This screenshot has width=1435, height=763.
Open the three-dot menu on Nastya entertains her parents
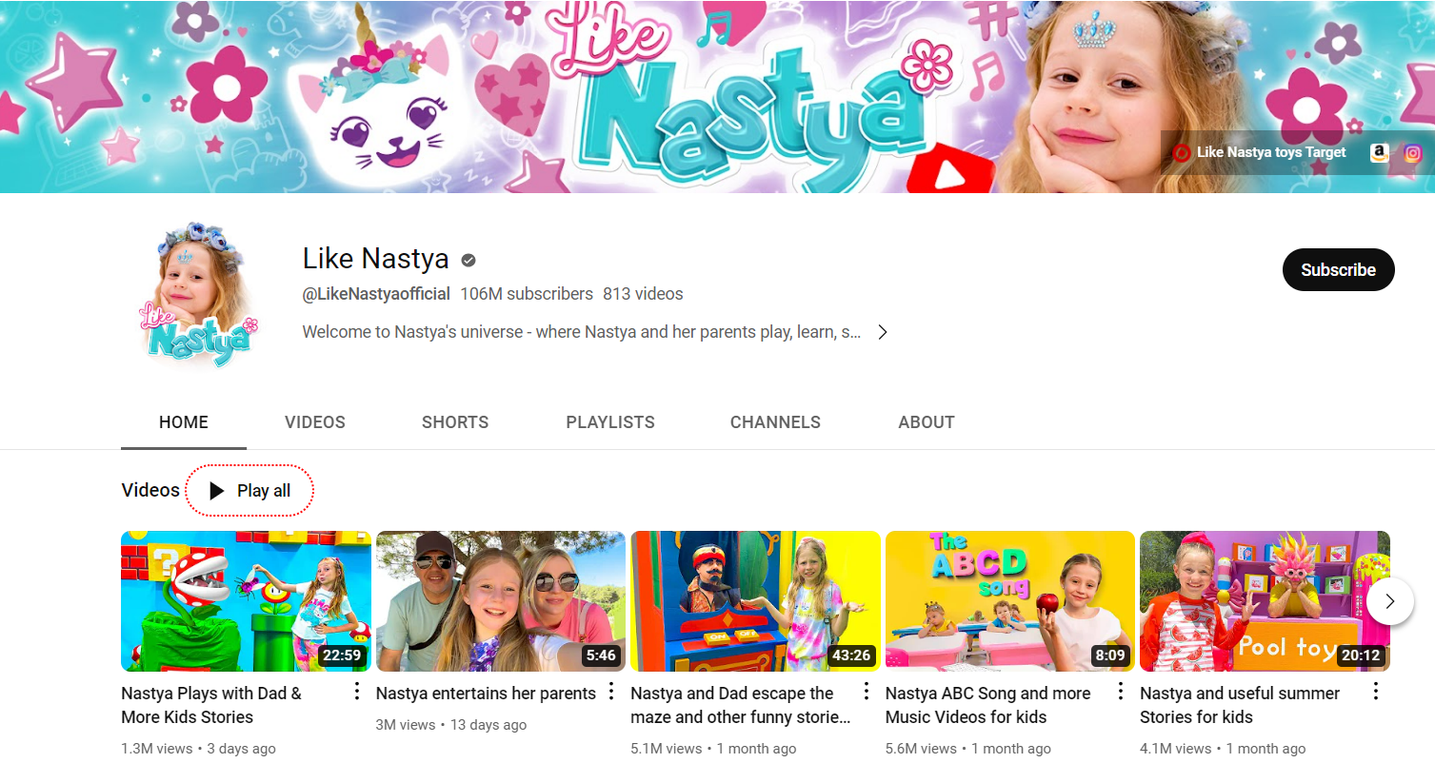(x=610, y=692)
